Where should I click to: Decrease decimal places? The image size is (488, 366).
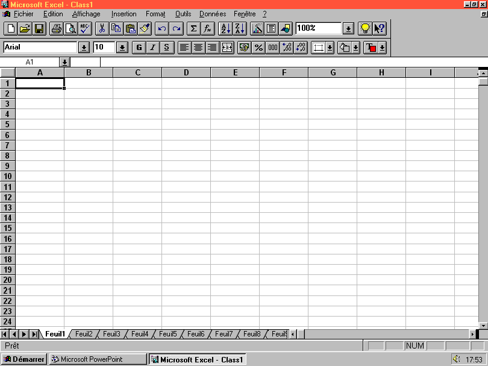301,48
